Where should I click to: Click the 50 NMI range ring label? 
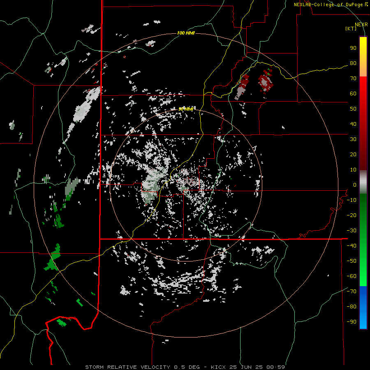tap(186, 109)
